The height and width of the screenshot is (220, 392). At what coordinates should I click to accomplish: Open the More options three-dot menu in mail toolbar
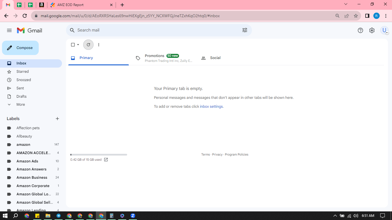[99, 45]
